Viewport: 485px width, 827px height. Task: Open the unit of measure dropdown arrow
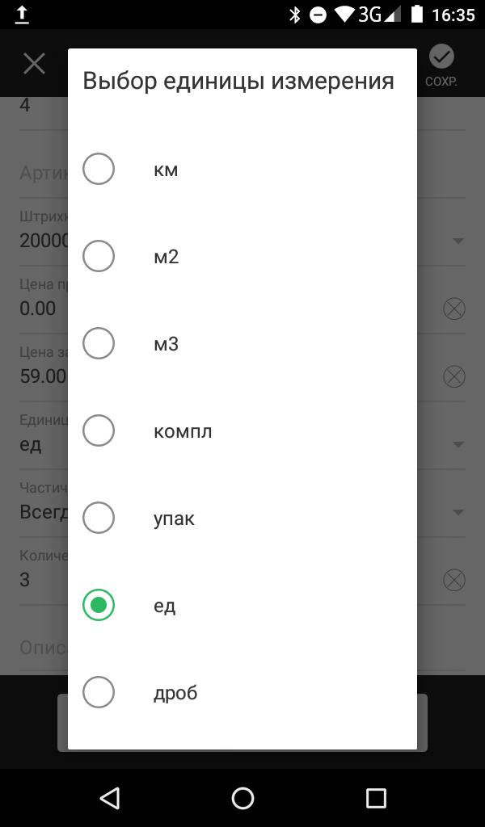pyautogui.click(x=458, y=445)
